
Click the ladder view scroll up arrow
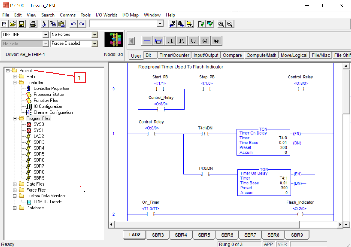[x=346, y=66]
